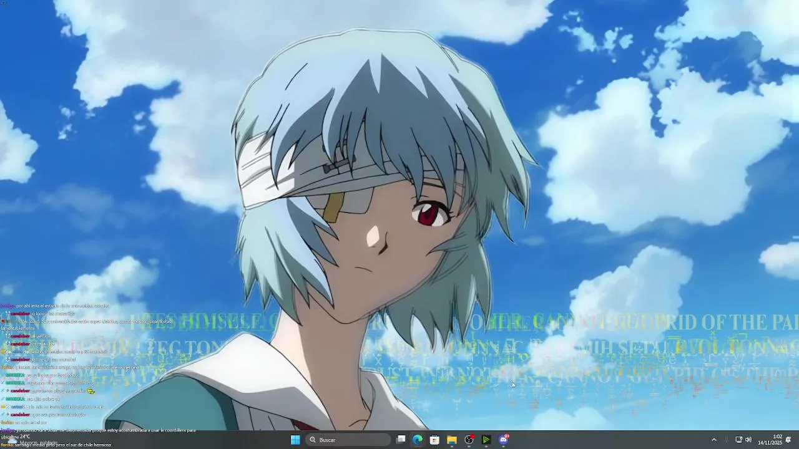This screenshot has height=449, width=799.
Task: Expand the hidden system tray icons chevron
Action: coord(714,440)
